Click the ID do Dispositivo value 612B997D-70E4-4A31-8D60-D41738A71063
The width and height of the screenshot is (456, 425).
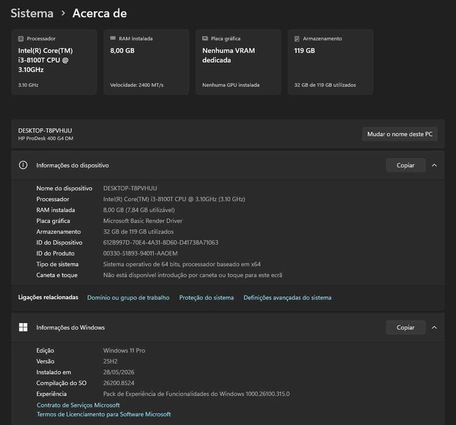161,243
